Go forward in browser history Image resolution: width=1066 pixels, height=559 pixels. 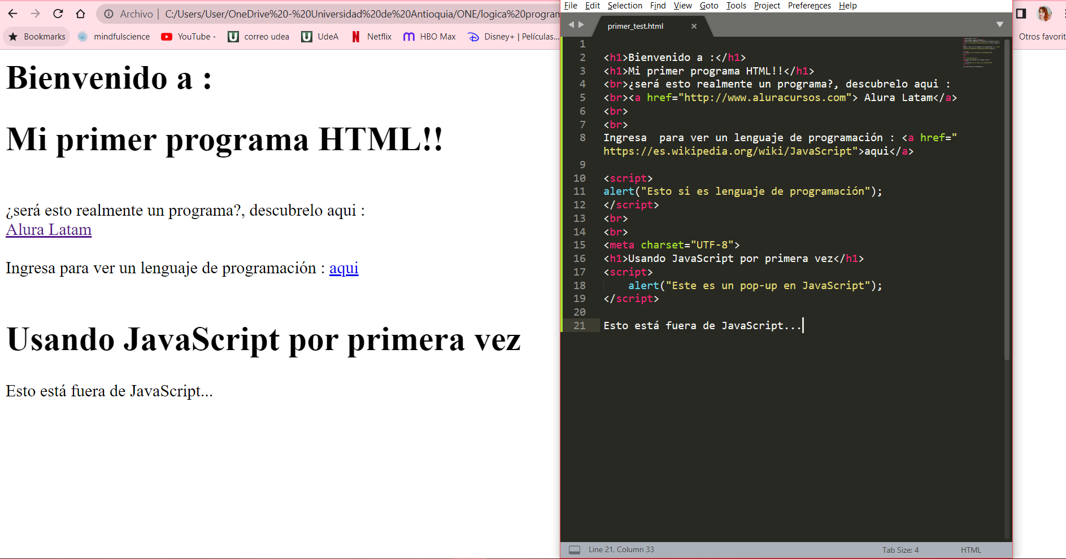pyautogui.click(x=35, y=14)
